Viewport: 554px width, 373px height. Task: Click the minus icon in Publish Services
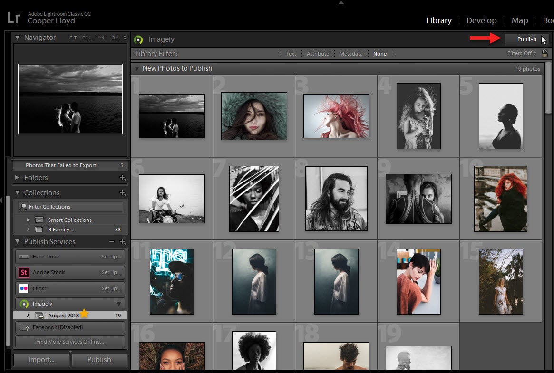(112, 242)
